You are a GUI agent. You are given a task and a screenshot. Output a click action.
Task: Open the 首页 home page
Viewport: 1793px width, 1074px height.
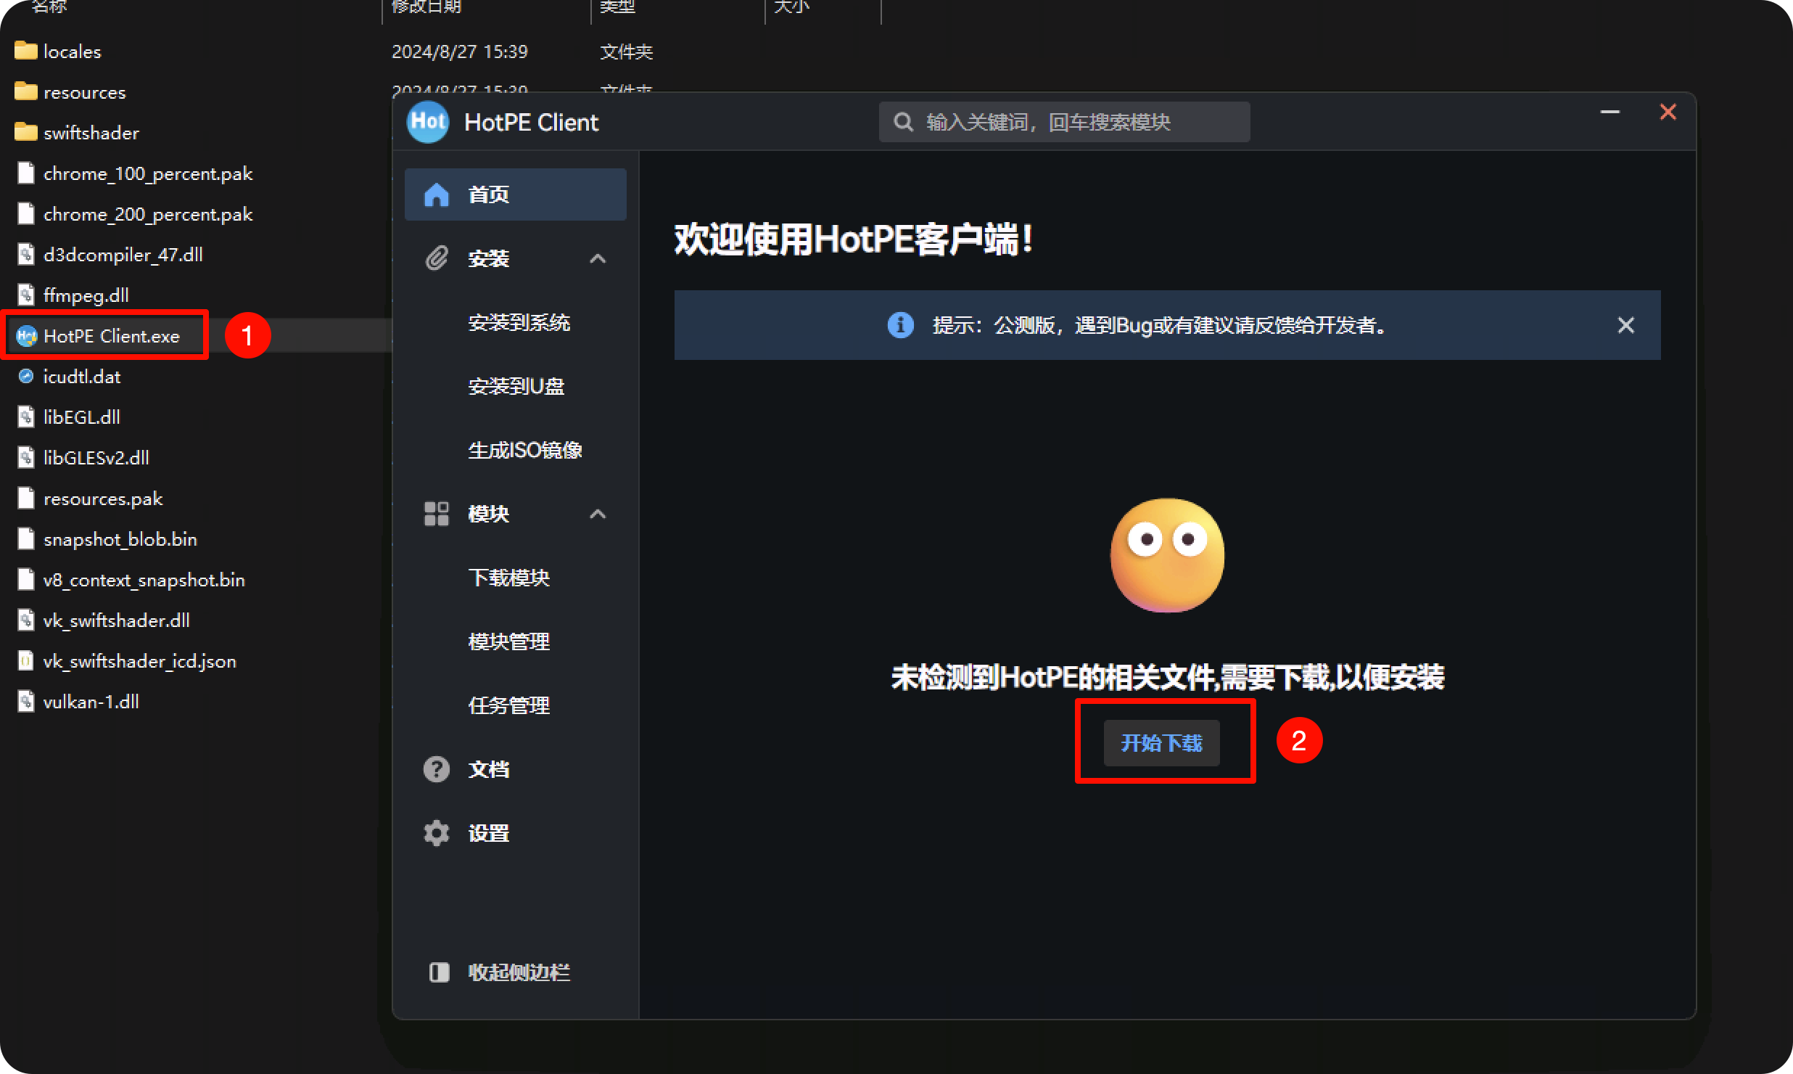point(516,194)
